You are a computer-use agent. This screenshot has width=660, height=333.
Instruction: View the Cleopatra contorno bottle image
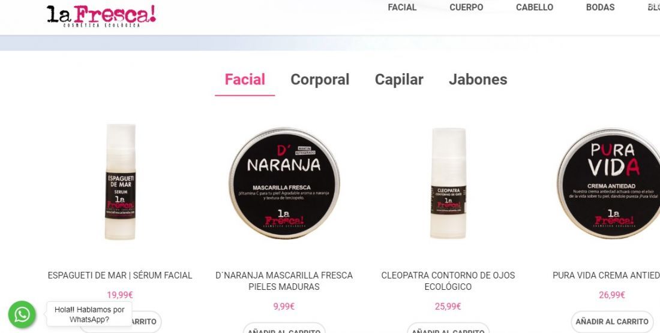click(x=448, y=183)
